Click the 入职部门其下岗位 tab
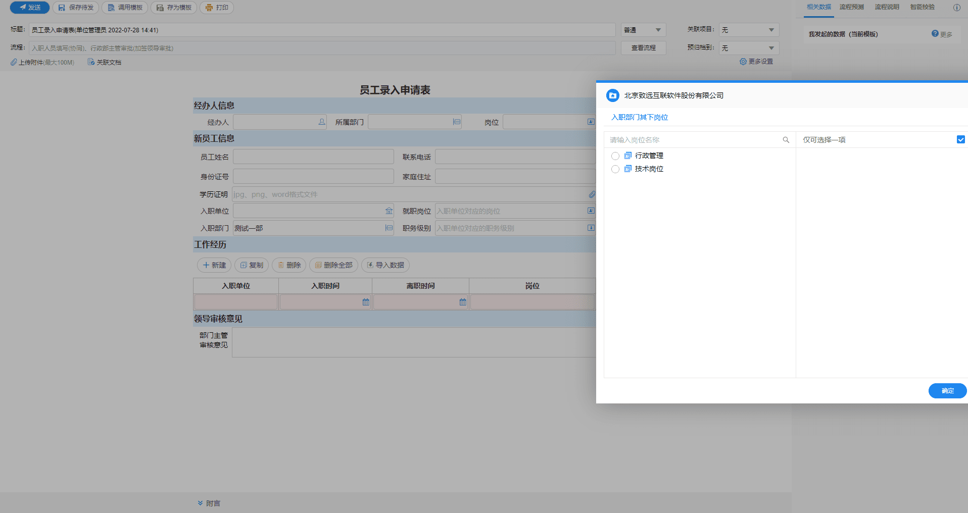968x513 pixels. [x=640, y=117]
